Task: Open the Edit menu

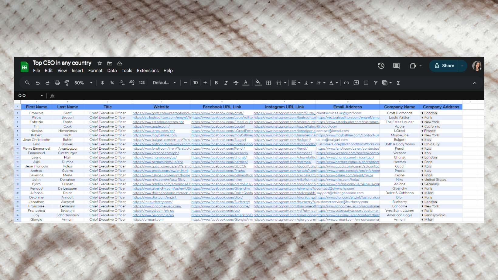Action: (x=49, y=71)
